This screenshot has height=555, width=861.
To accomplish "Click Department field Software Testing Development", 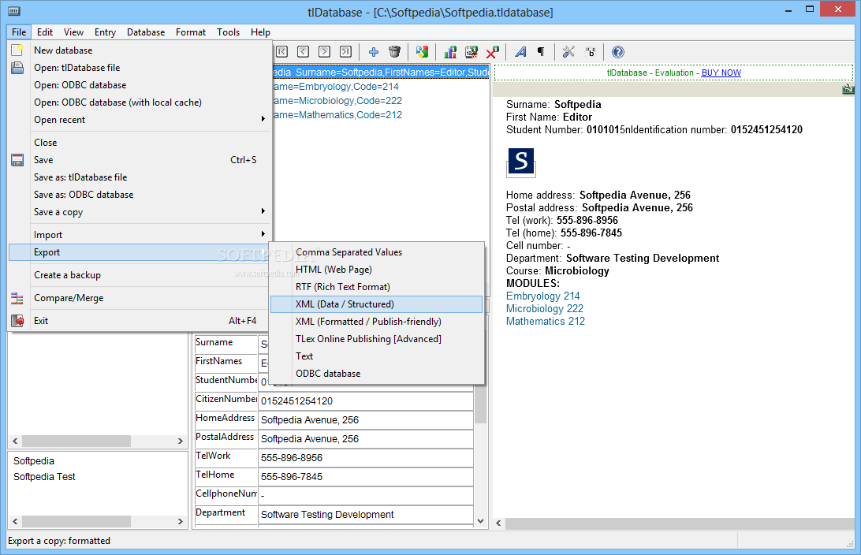I will click(366, 515).
